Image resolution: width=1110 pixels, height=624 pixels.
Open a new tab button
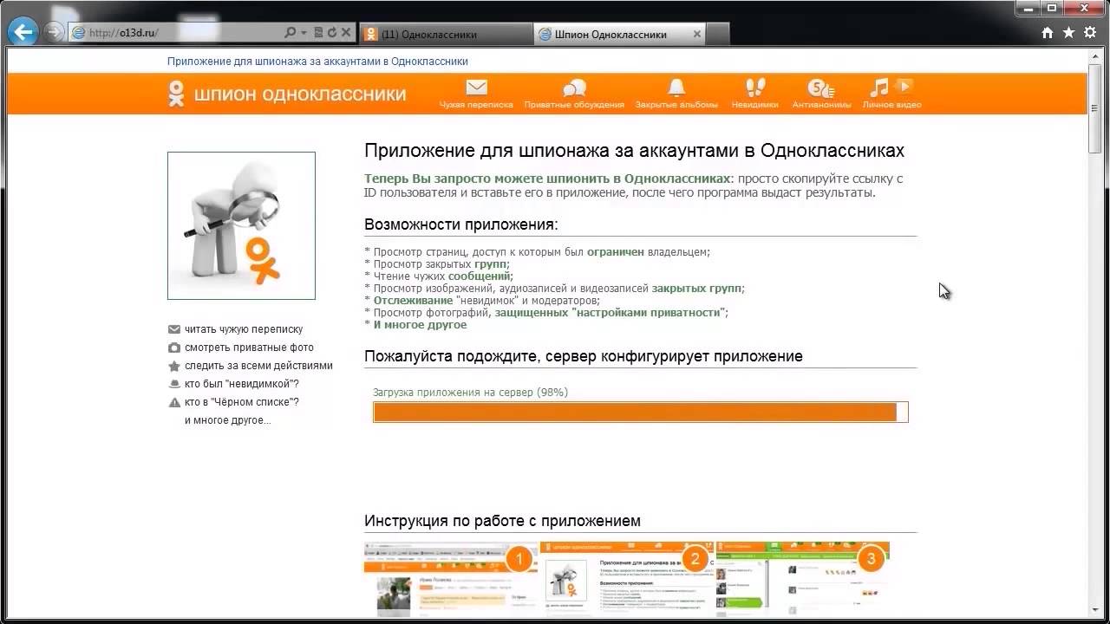[719, 34]
